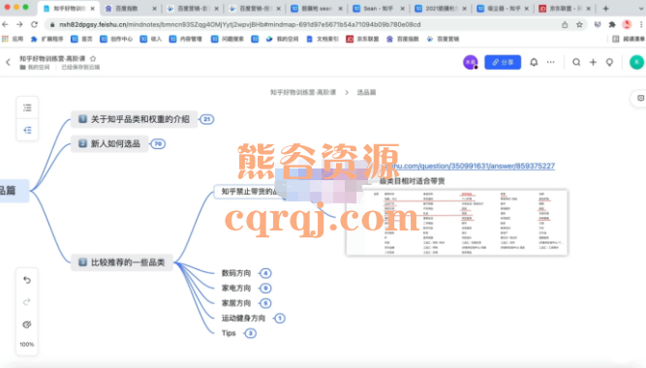This screenshot has width=646, height=368.
Task: Open the zhihu question answer hyperlink
Action: click(473, 166)
